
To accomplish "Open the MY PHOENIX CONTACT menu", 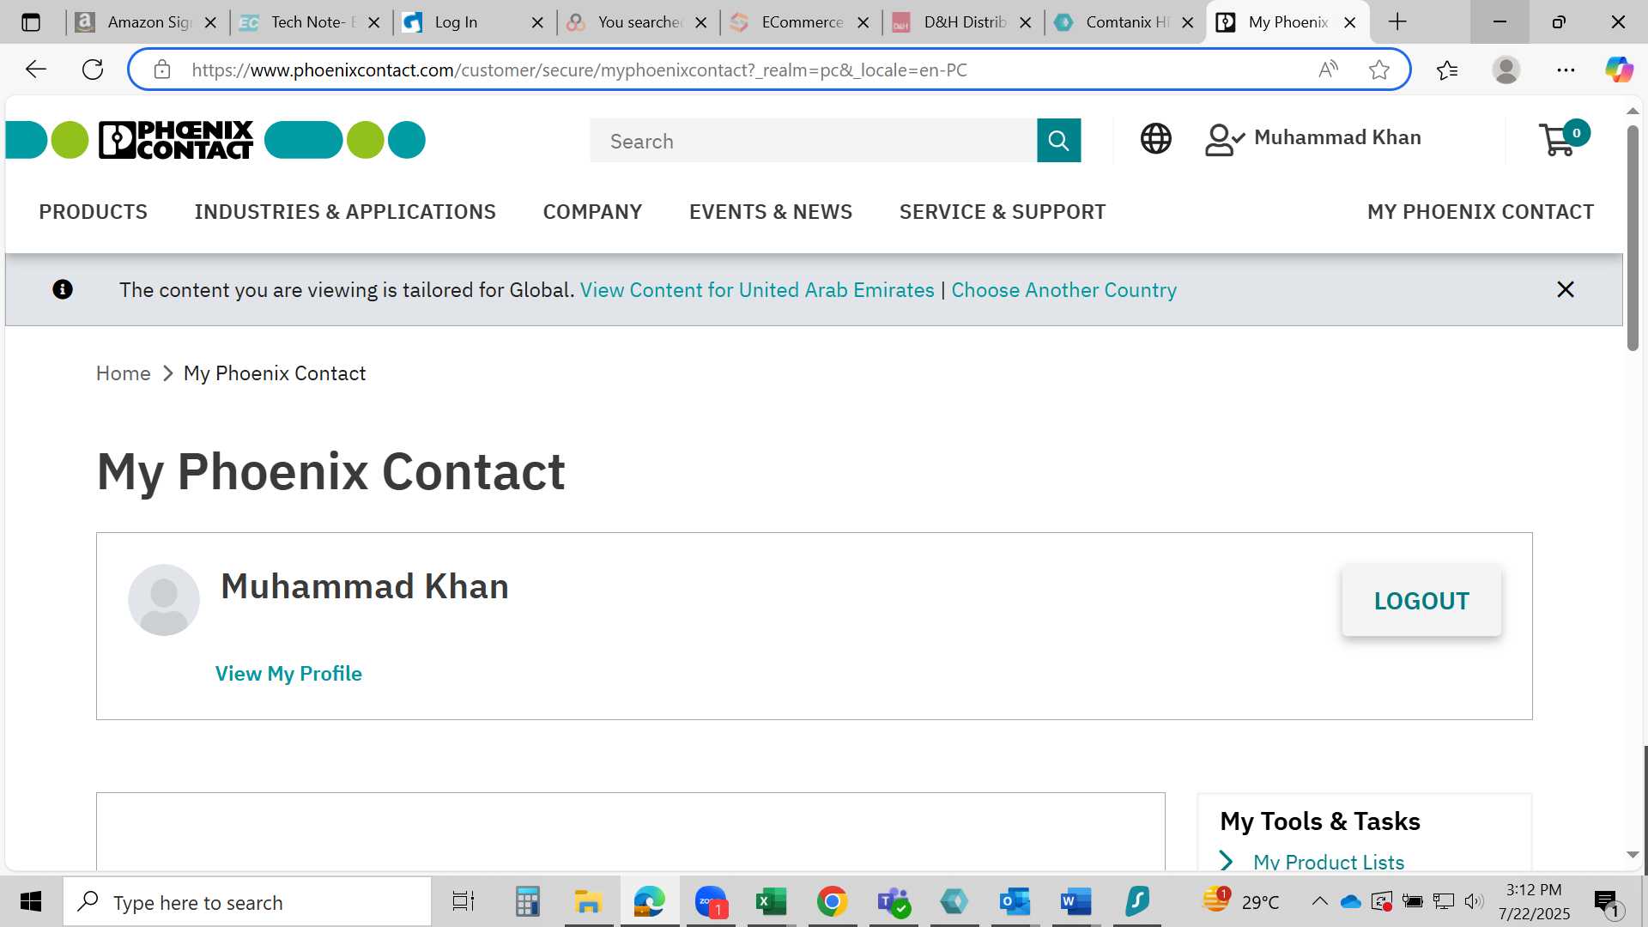I will click(1481, 212).
